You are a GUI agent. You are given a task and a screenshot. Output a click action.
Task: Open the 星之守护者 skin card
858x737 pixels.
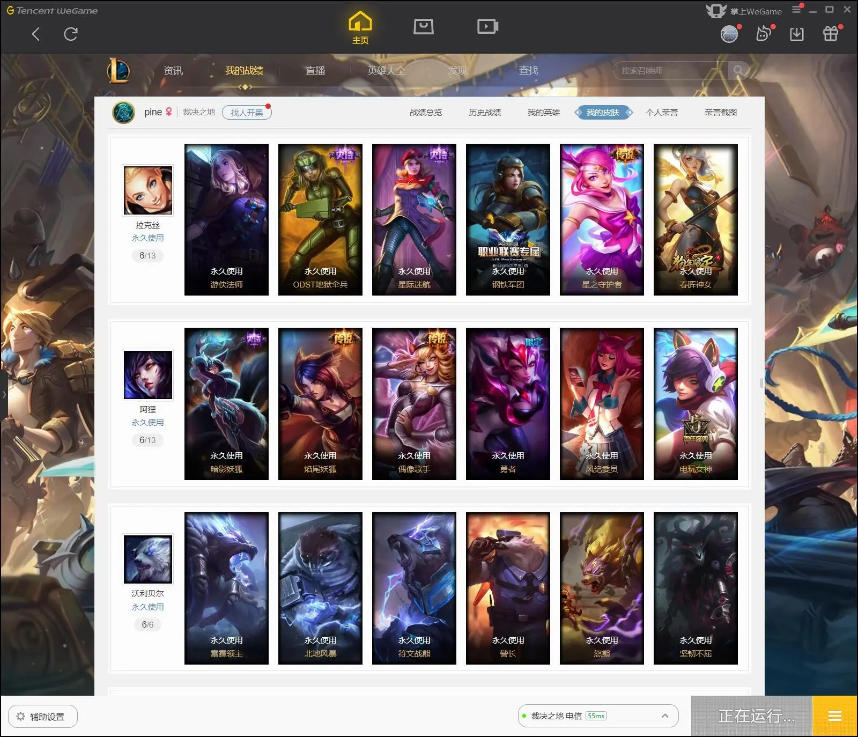602,219
